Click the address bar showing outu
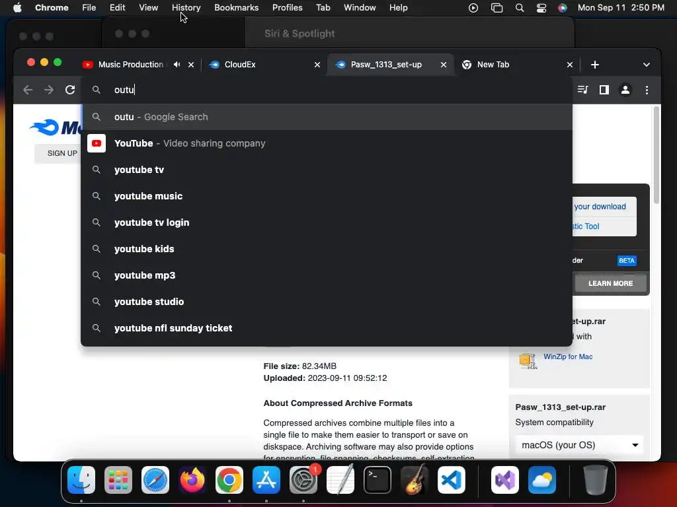The image size is (677, 507). [327, 90]
